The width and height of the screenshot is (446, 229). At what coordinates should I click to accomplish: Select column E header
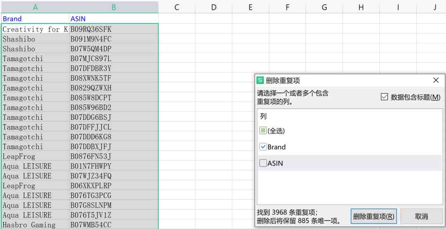click(250, 7)
